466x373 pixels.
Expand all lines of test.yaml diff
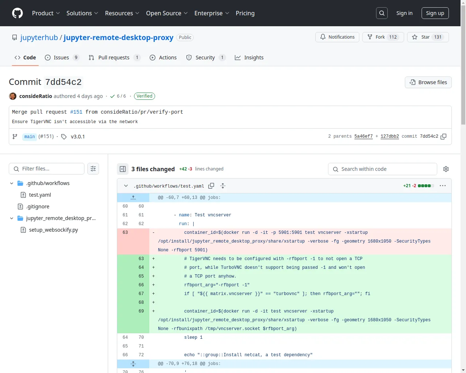coord(223,186)
